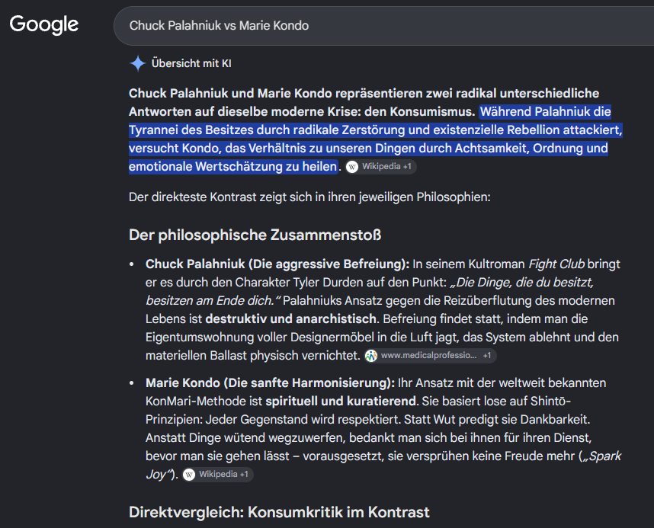Click the 'Übersicht mit KI' label
The height and width of the screenshot is (528, 654).
pos(191,63)
